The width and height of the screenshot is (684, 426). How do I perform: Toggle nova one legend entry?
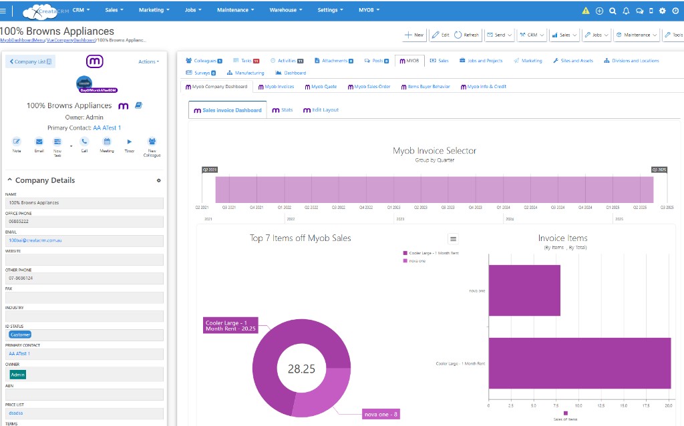tap(414, 261)
